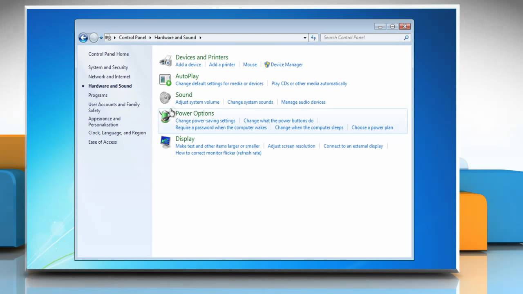Image resolution: width=523 pixels, height=294 pixels.
Task: Open Ease of Access category
Action: tap(103, 142)
